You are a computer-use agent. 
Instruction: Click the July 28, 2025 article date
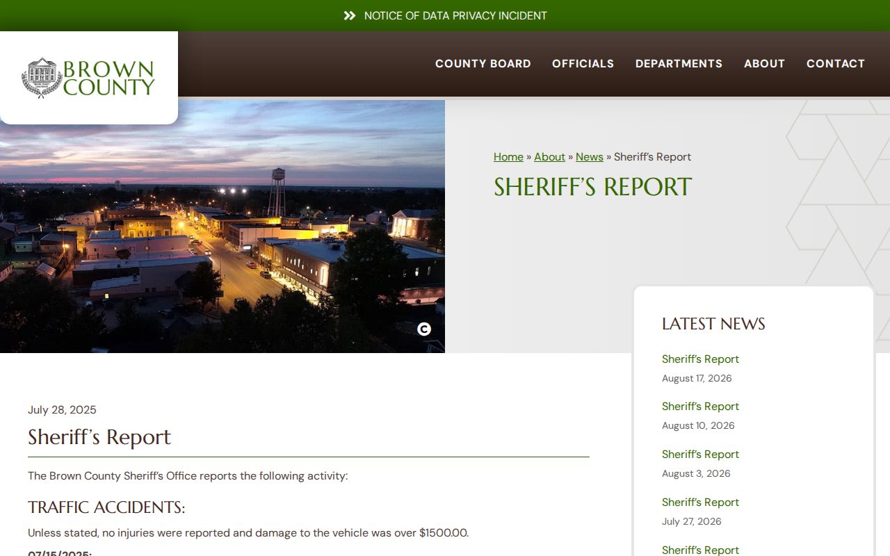[x=62, y=409]
